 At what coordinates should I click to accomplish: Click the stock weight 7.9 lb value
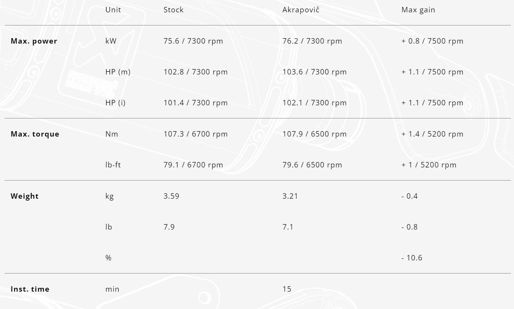tap(169, 227)
